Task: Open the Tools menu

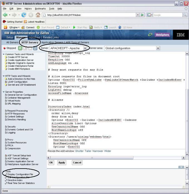Action: (51, 9)
